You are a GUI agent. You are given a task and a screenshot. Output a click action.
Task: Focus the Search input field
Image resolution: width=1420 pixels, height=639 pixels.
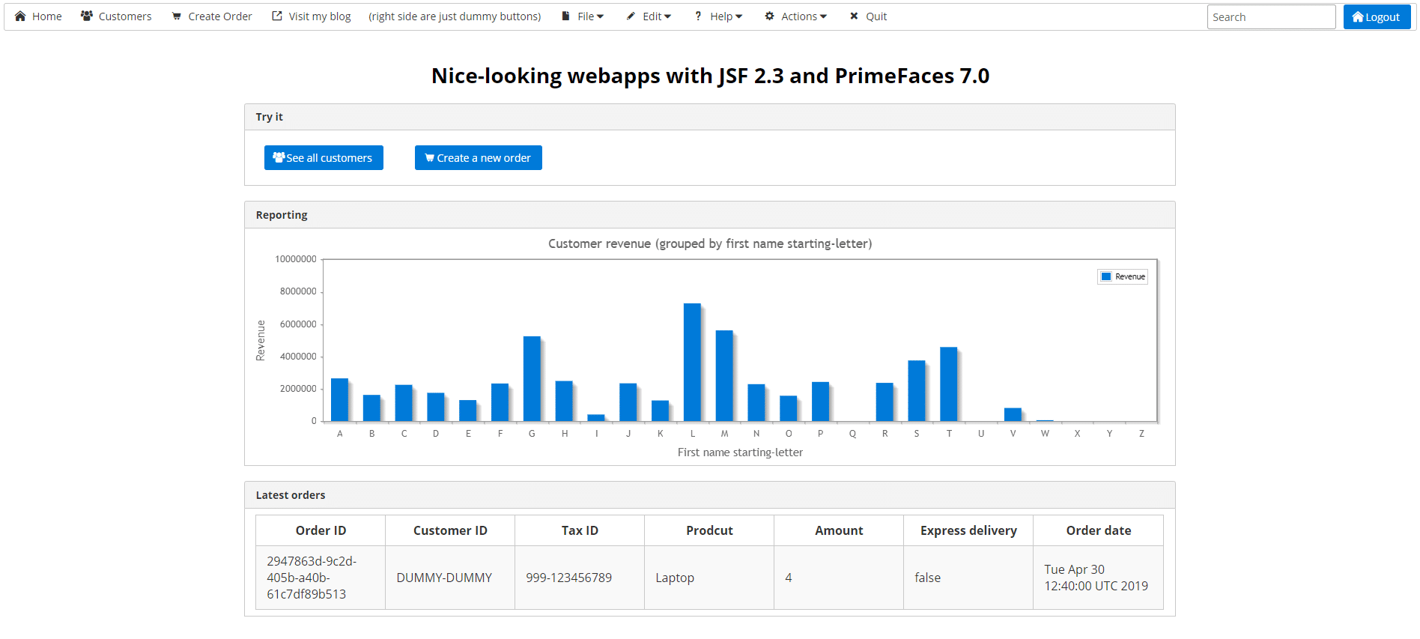click(x=1271, y=17)
